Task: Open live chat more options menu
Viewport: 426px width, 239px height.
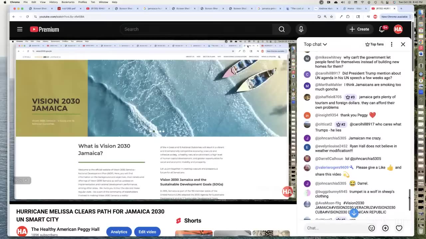Action: (391, 44)
